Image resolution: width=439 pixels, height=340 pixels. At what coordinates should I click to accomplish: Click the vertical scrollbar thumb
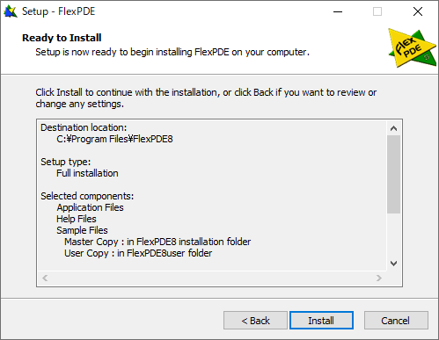393,174
